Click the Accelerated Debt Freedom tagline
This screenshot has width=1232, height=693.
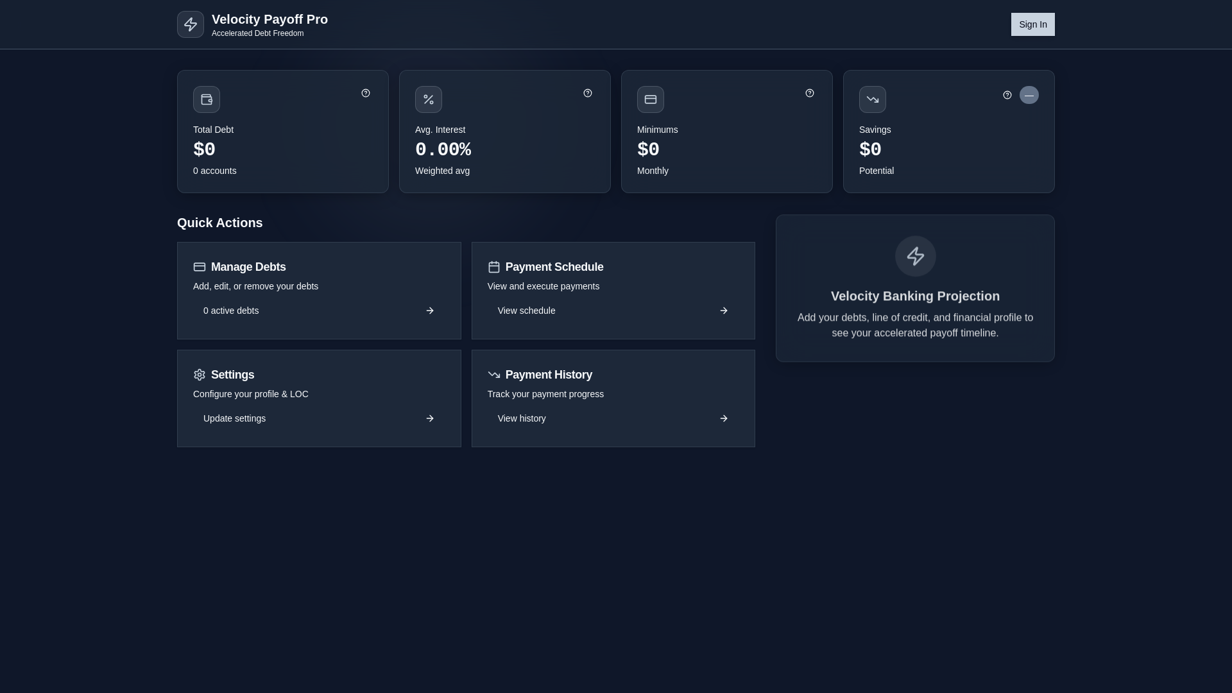257,33
